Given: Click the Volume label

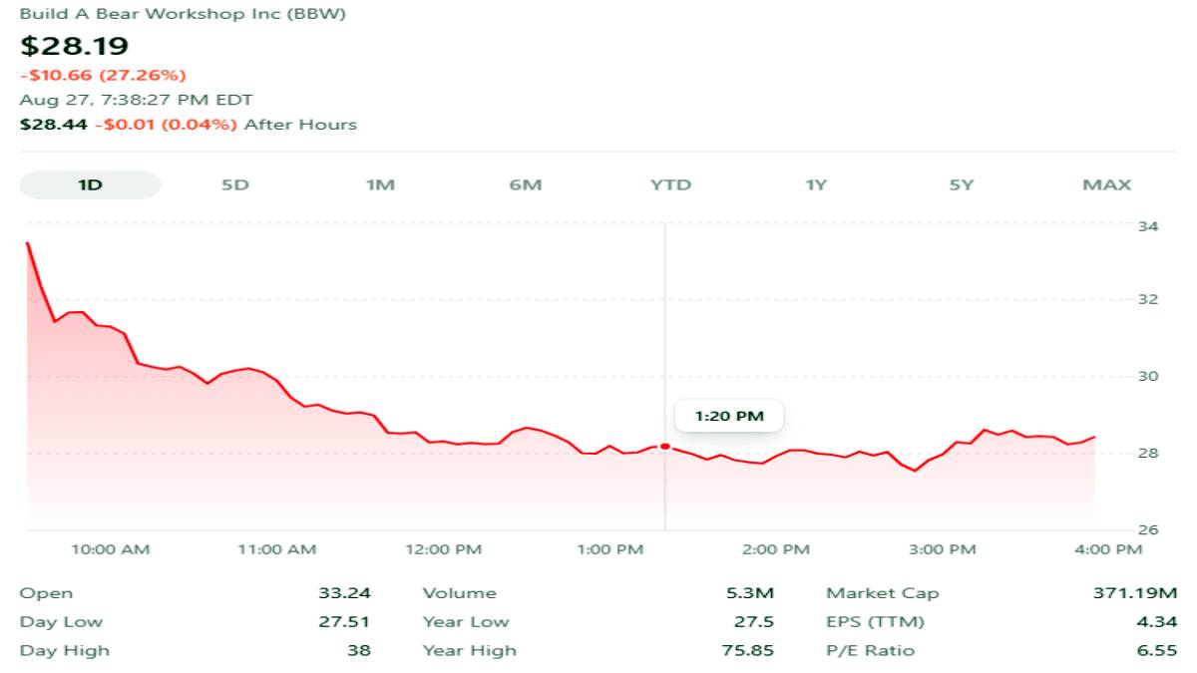Looking at the screenshot, I should 459,593.
